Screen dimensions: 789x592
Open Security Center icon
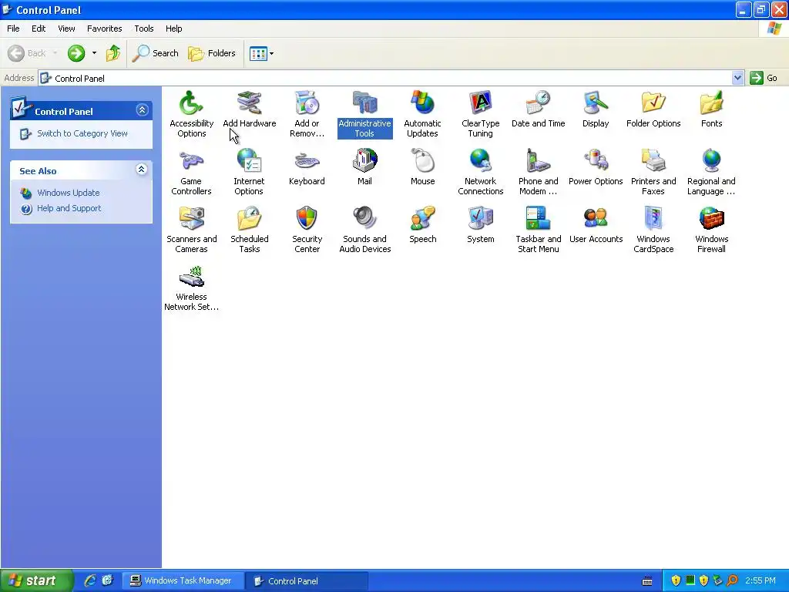(307, 219)
